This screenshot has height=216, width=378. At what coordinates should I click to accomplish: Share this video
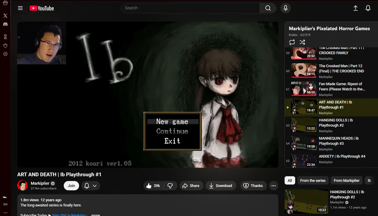click(191, 186)
